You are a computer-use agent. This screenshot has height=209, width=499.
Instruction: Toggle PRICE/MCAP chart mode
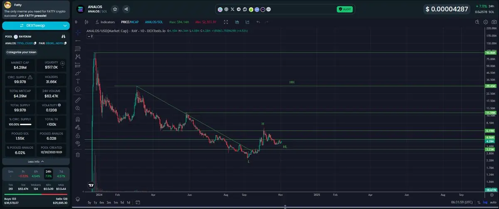(x=130, y=22)
